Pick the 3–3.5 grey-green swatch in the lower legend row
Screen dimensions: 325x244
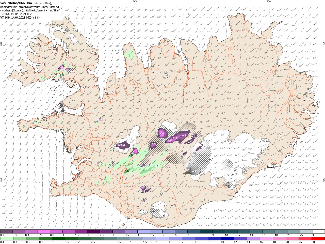pyautogui.click(x=111, y=239)
